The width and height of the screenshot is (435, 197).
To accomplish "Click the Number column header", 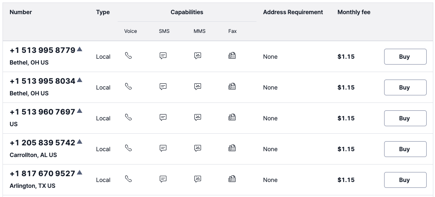I will tap(21, 12).
